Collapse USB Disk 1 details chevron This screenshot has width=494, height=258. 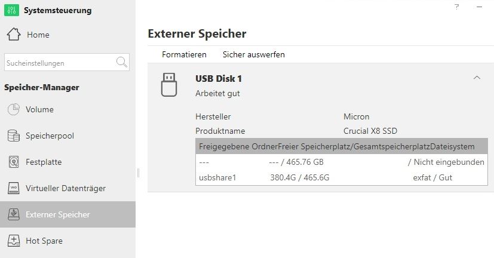tap(477, 78)
